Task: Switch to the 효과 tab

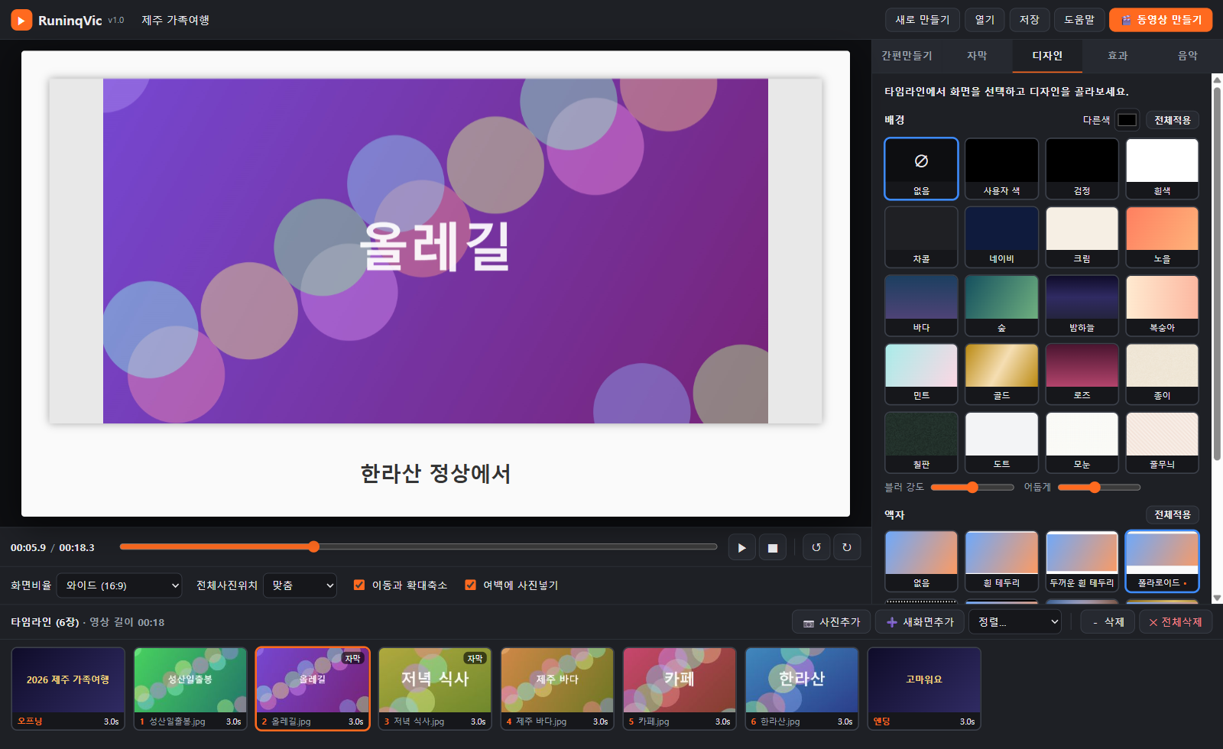Action: point(1118,56)
